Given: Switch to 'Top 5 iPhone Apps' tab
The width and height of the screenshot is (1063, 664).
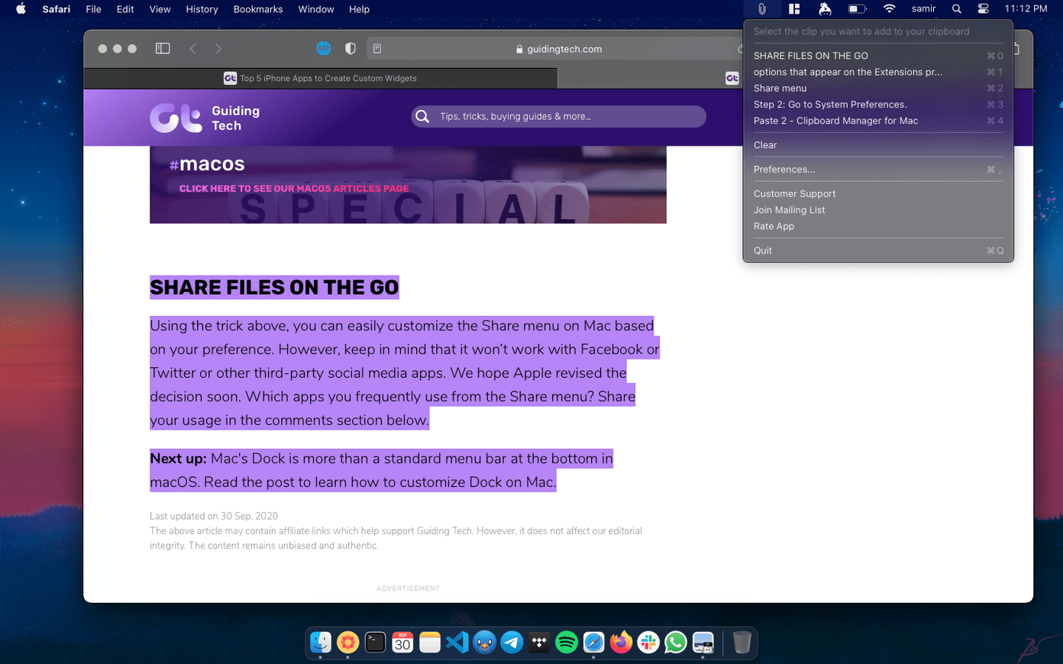Looking at the screenshot, I should (x=320, y=78).
